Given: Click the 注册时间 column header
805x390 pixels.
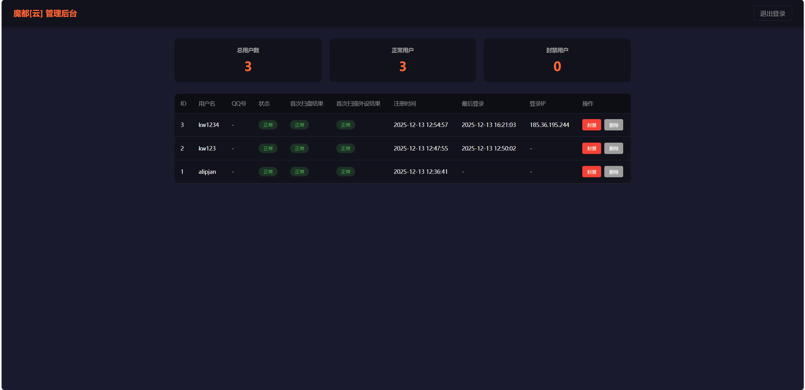Looking at the screenshot, I should [405, 104].
